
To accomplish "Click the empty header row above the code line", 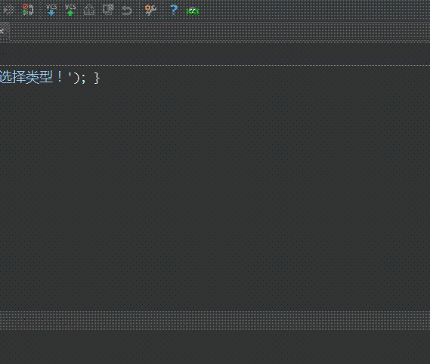I will click(215, 54).
